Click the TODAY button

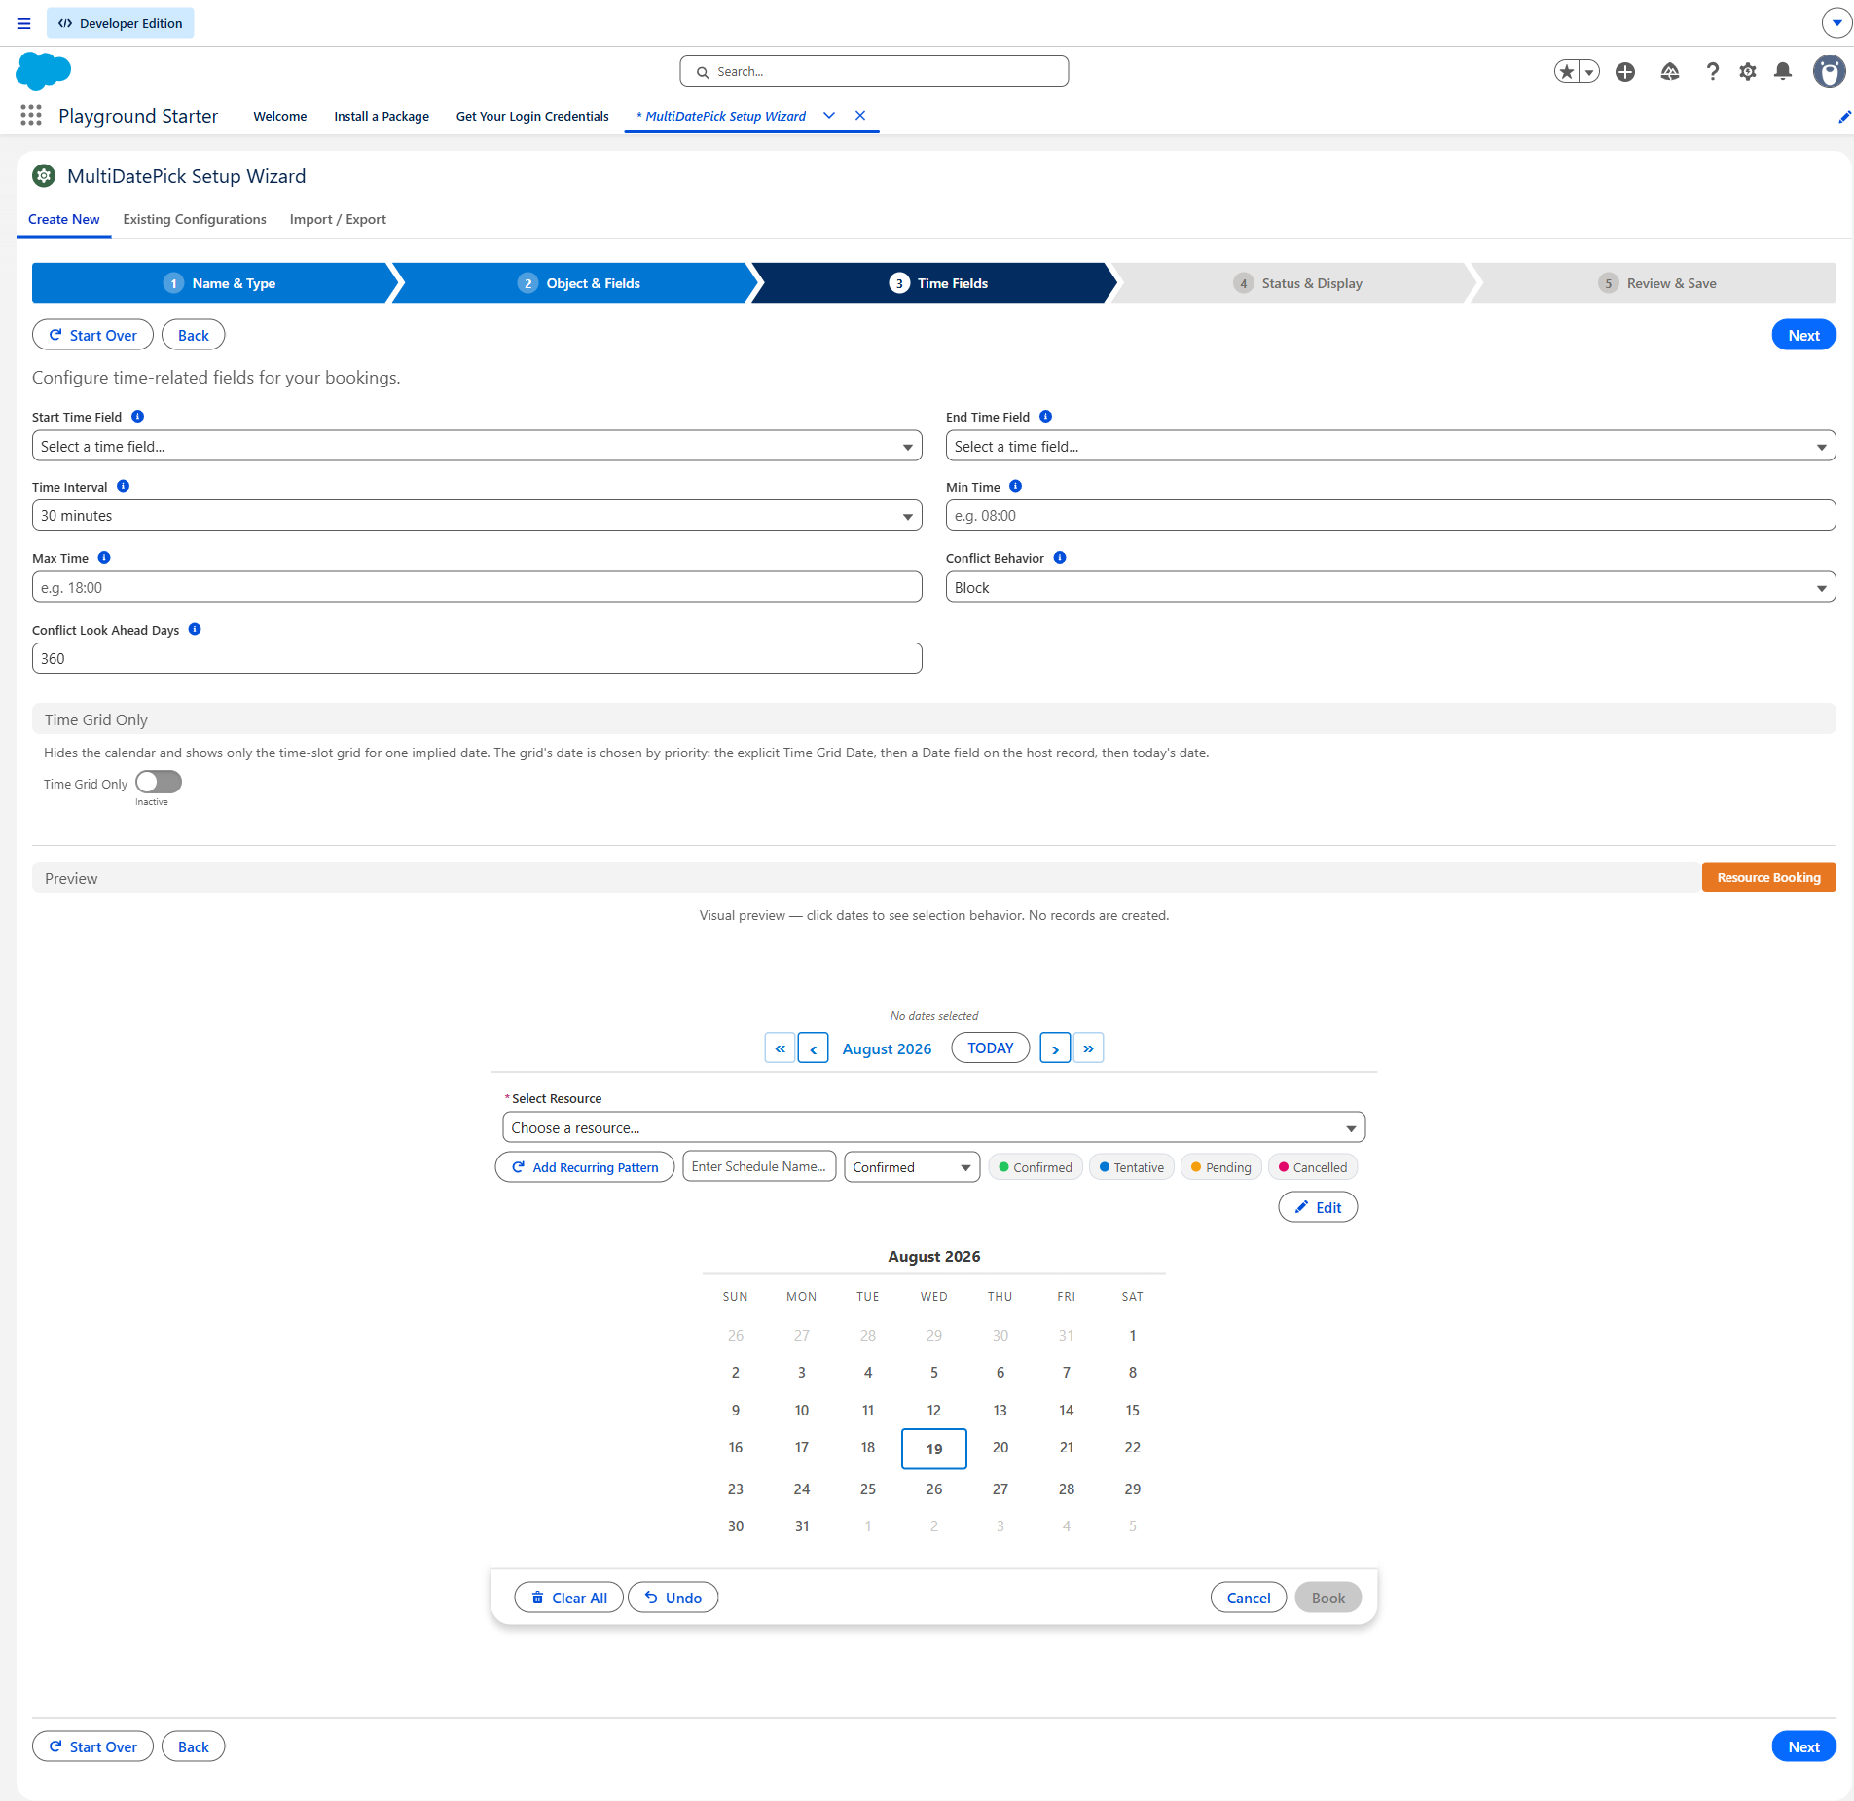pos(991,1048)
